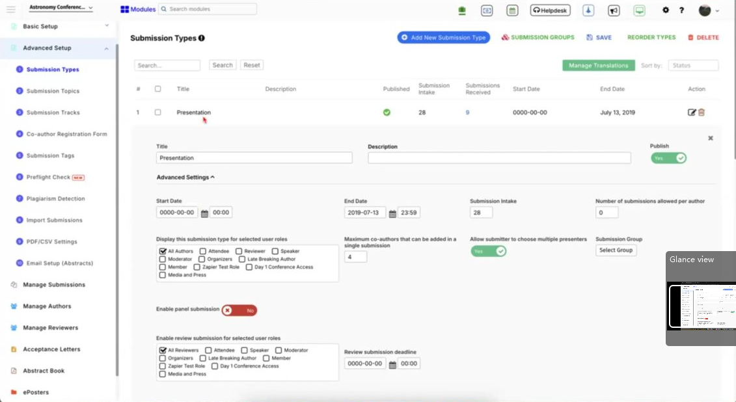Open the profile dropdown arrow
Image resolution: width=736 pixels, height=402 pixels.
(x=717, y=11)
